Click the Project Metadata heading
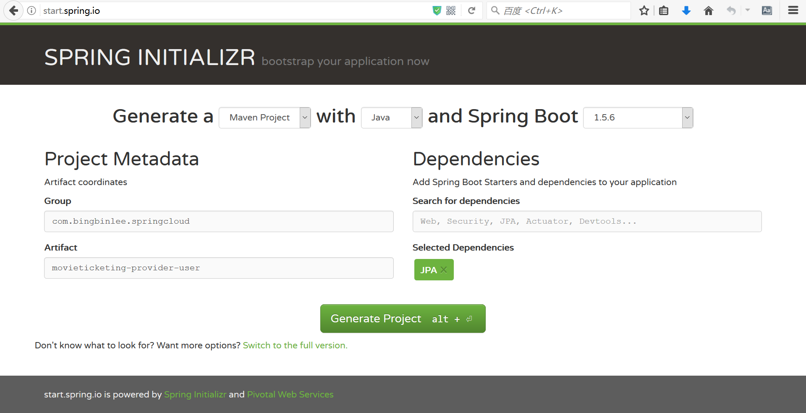This screenshot has height=413, width=806. click(x=122, y=159)
